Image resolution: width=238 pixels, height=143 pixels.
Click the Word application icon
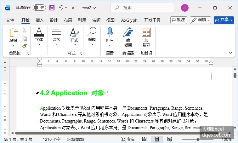[x=8, y=8]
